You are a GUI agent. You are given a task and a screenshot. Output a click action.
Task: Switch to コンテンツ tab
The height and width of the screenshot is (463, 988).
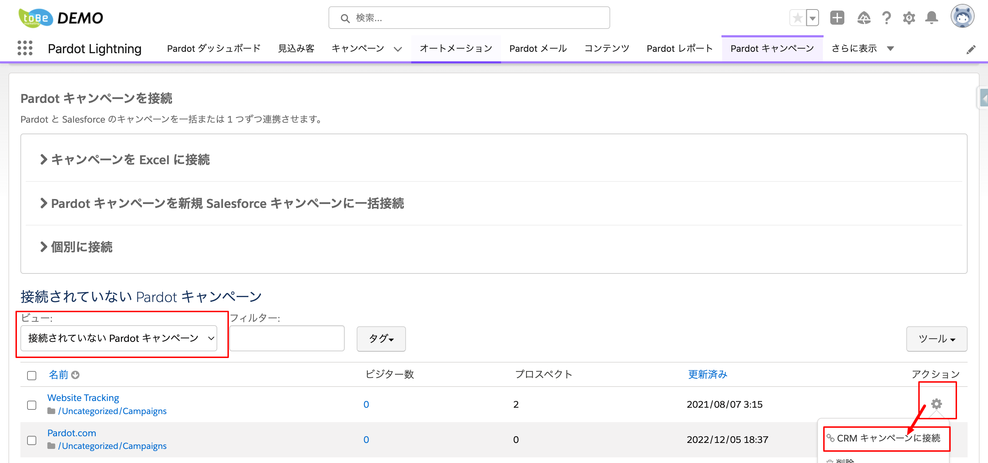(x=606, y=48)
